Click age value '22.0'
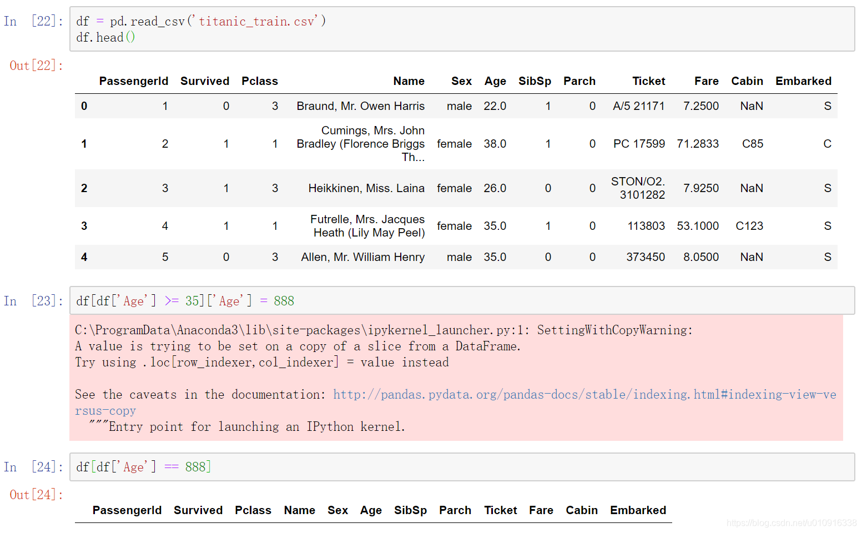This screenshot has width=862, height=533. pyautogui.click(x=495, y=106)
